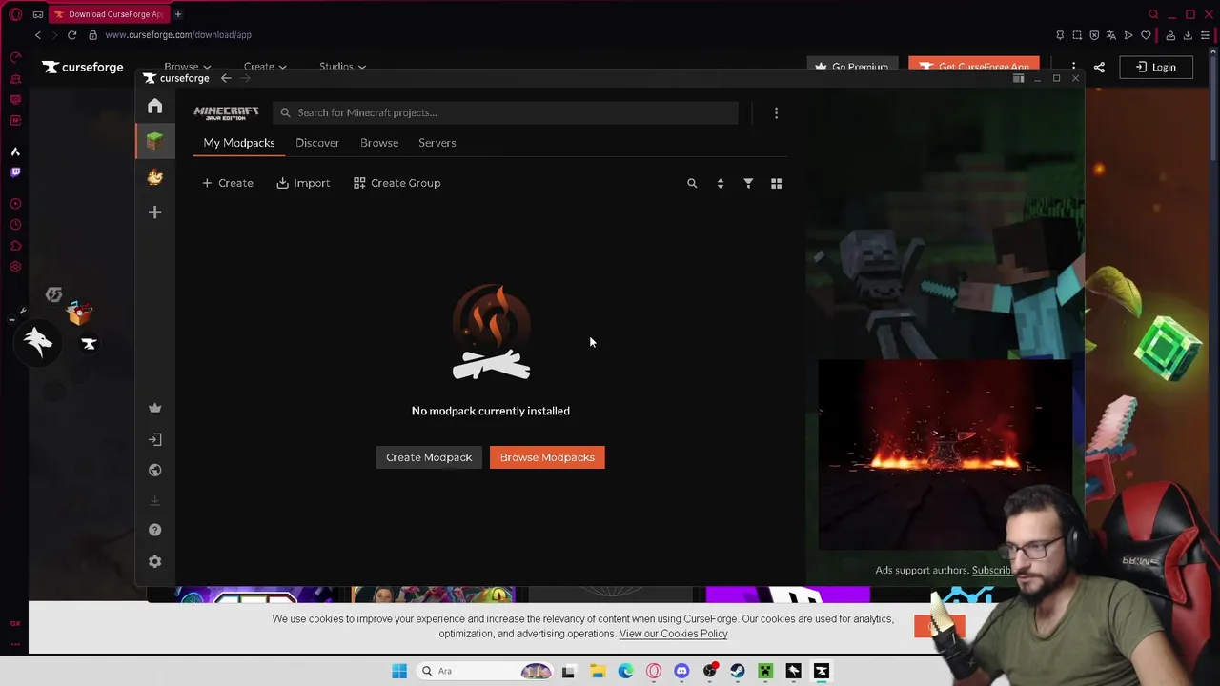
Task: Click the share icon on CurseForge website
Action: coord(1099,67)
